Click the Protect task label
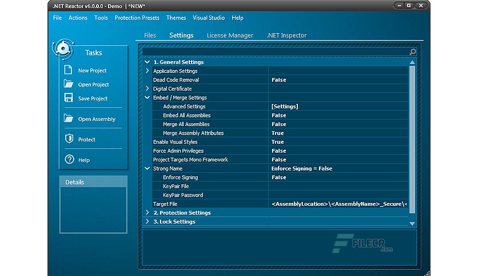Image resolution: width=478 pixels, height=276 pixels. (x=86, y=140)
